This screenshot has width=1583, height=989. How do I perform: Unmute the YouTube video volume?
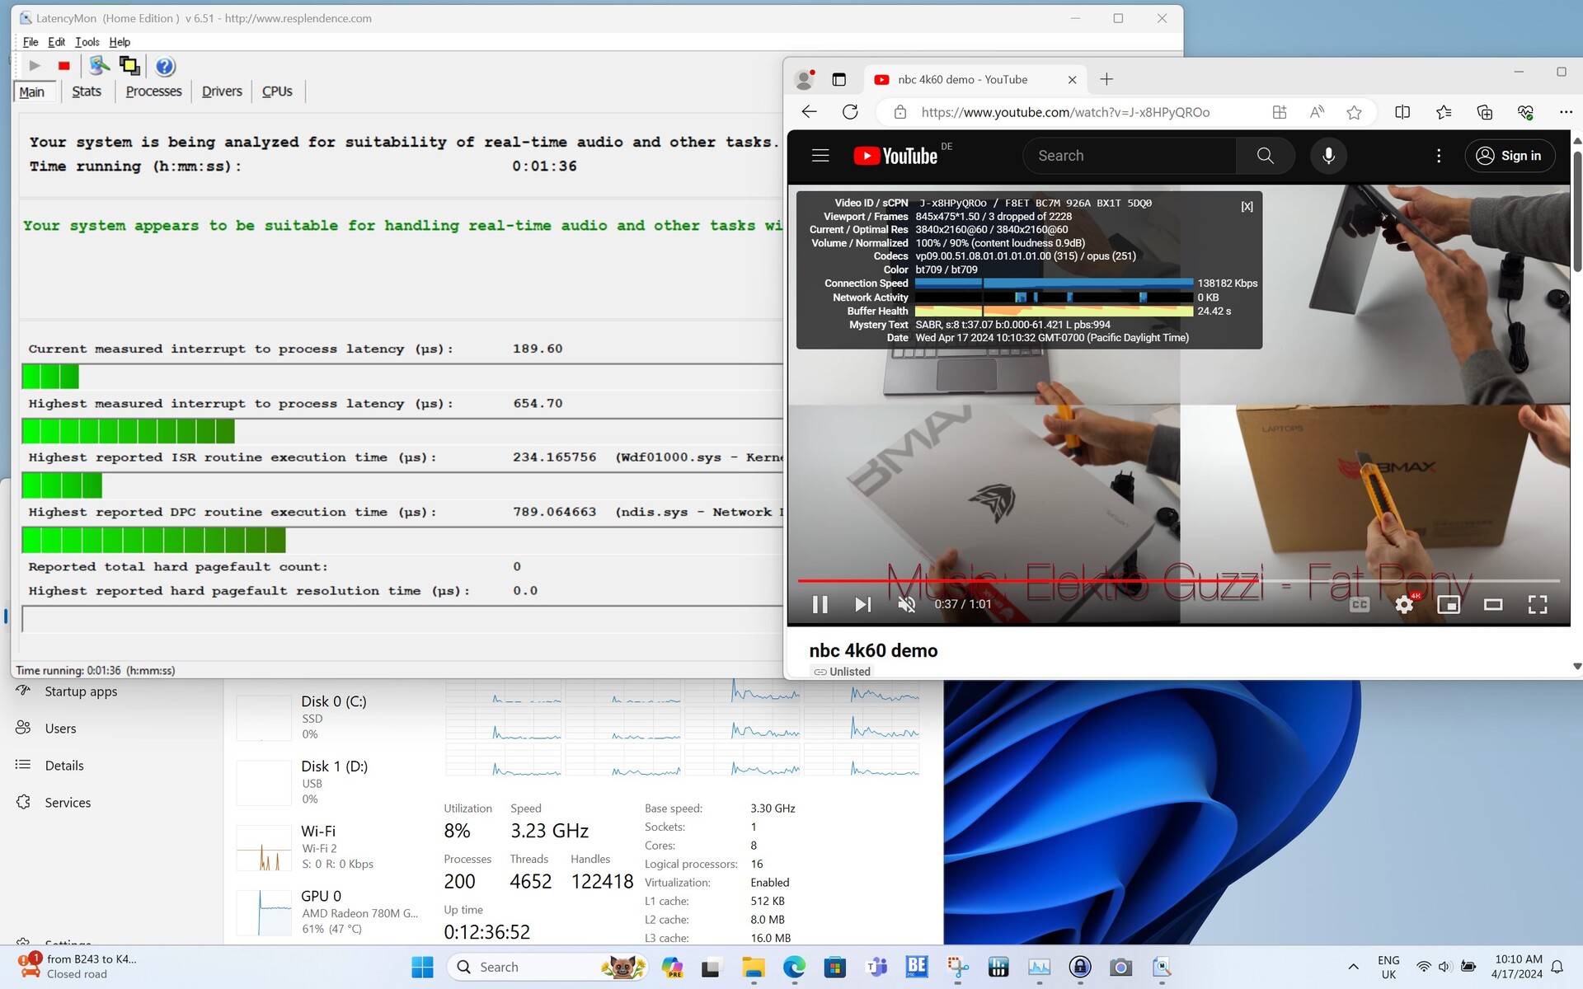point(906,605)
